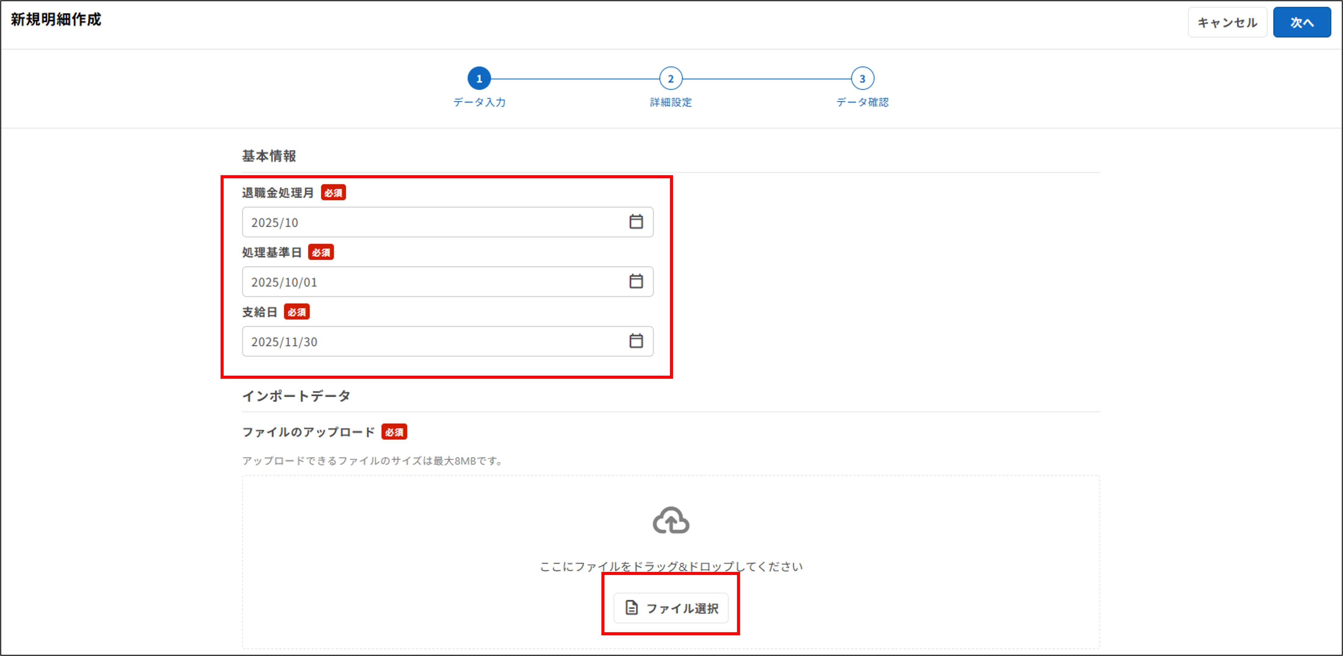
Task: Click the 新規明細作成 page title
Action: [56, 20]
